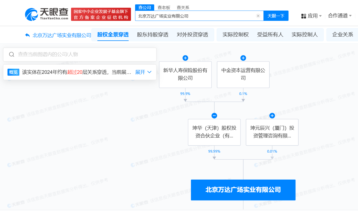
Task: Expand the 新华人寿保险 node plus icon
Action: tap(185, 58)
